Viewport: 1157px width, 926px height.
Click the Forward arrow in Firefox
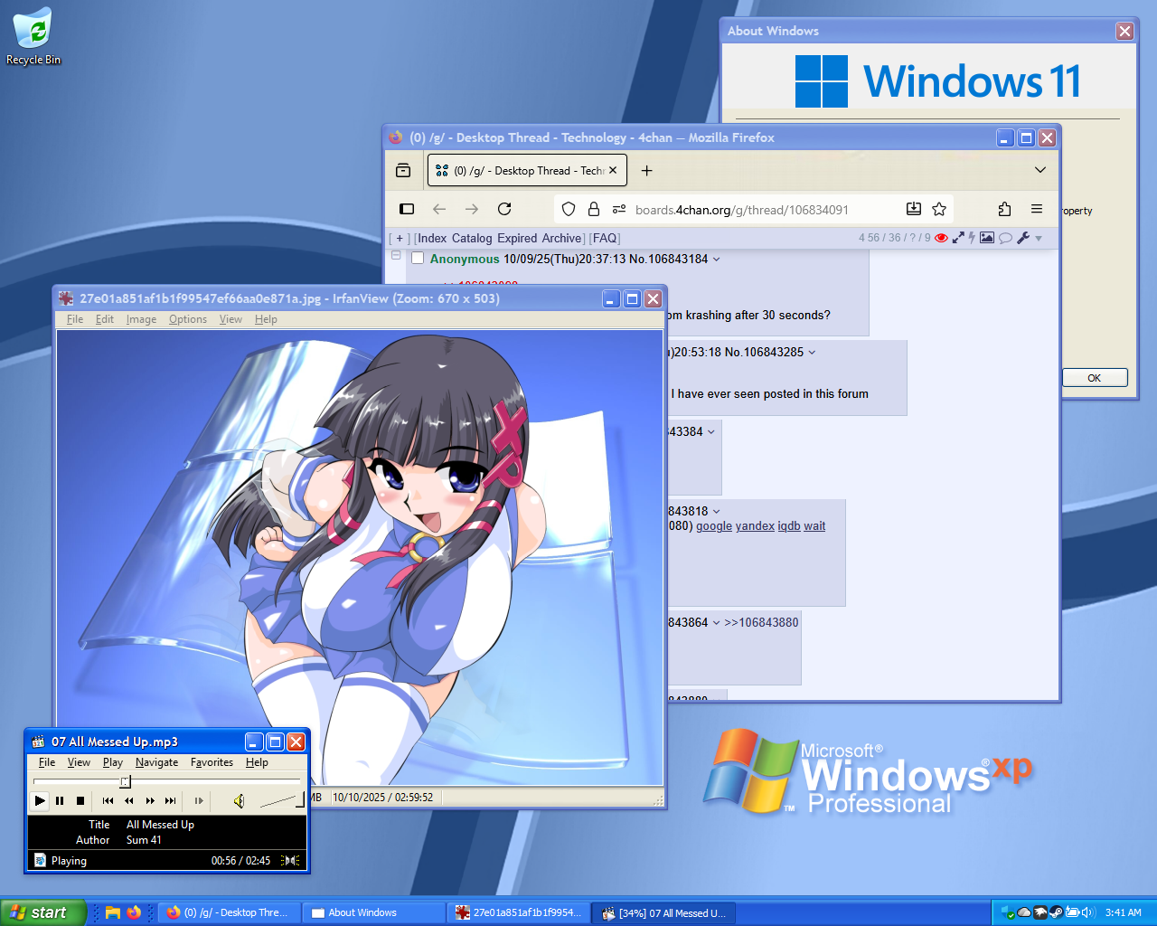pos(472,209)
